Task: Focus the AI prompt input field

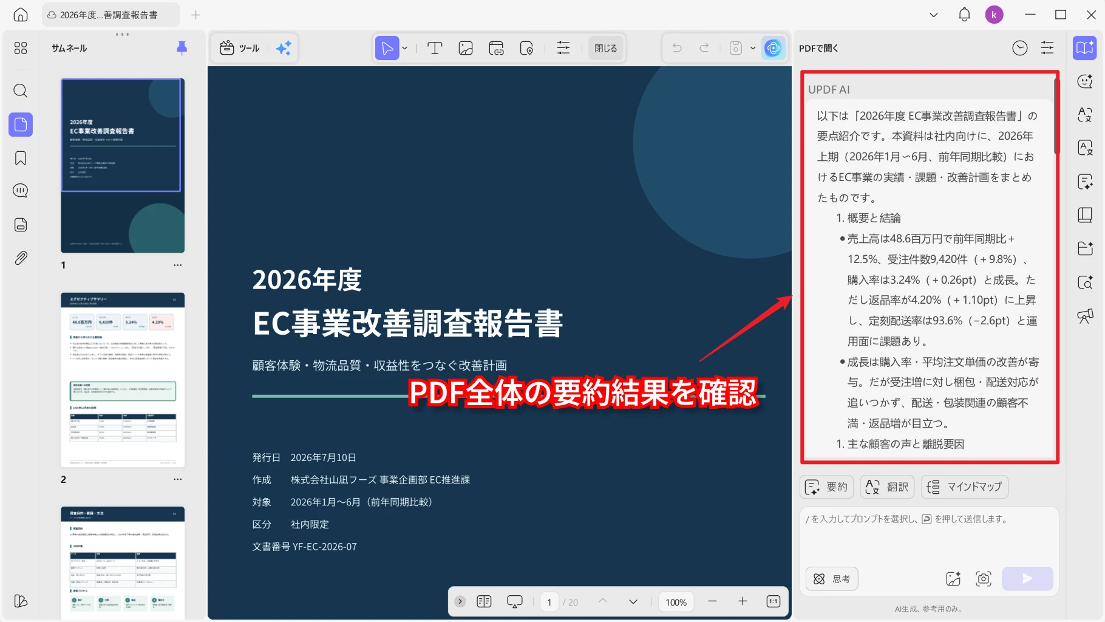Action: click(929, 536)
